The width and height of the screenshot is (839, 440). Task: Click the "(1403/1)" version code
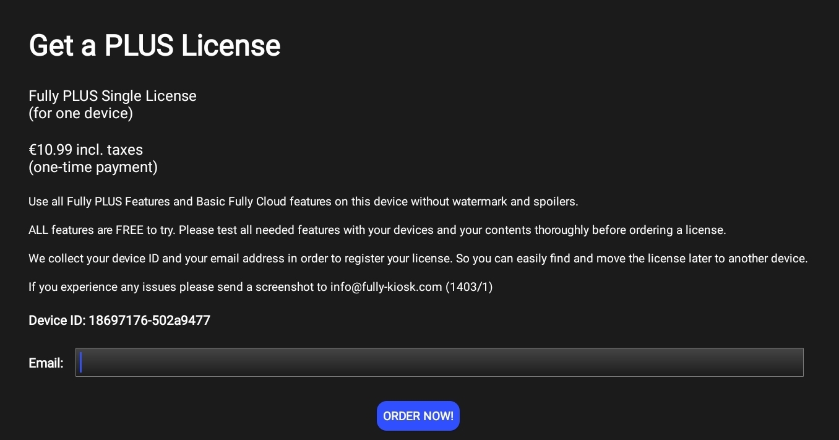click(x=469, y=287)
